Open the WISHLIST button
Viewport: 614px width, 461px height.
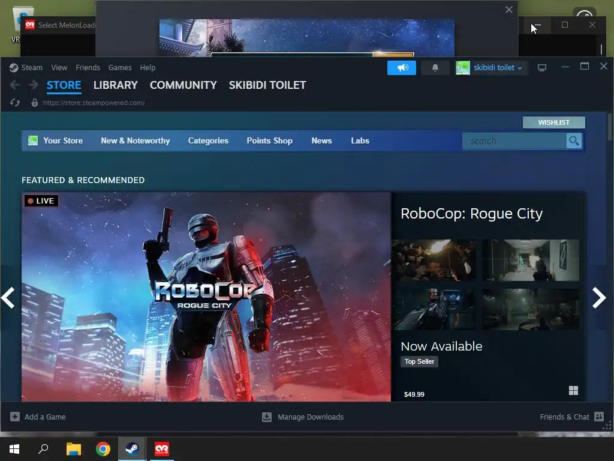click(x=553, y=122)
